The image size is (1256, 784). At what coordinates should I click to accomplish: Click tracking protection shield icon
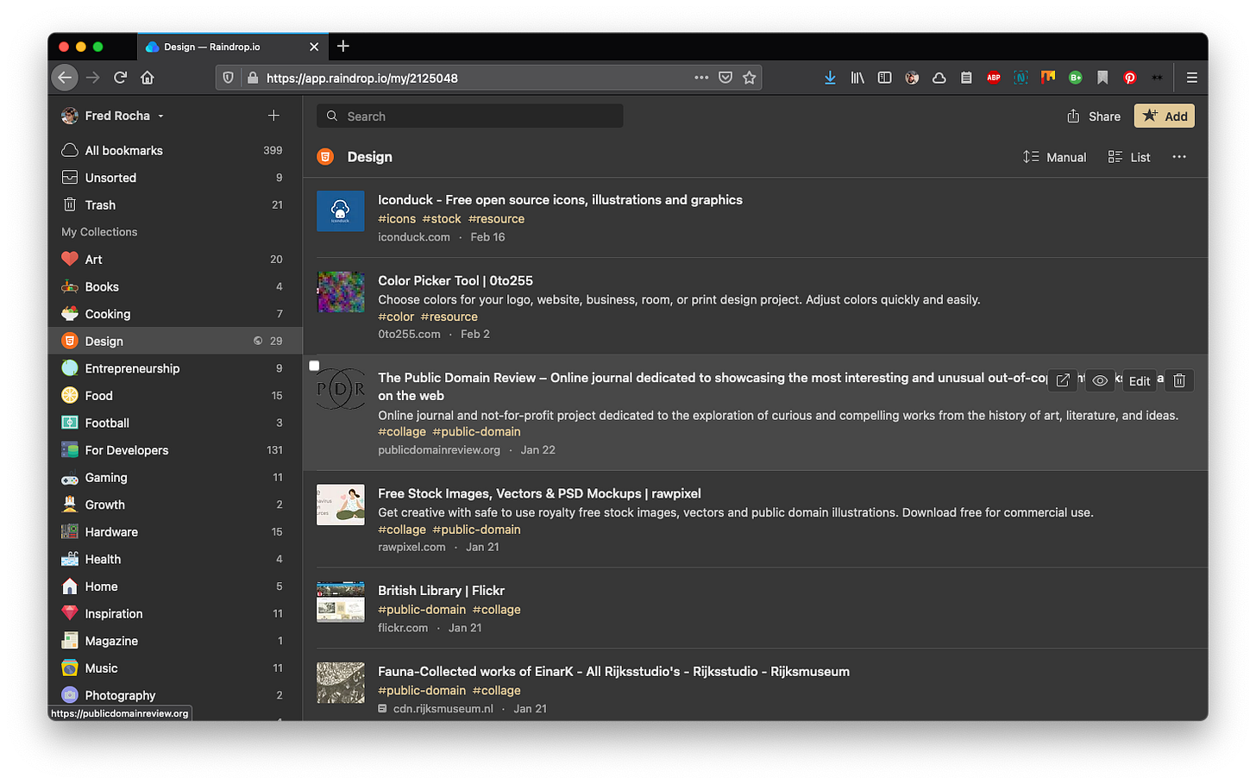coord(229,78)
